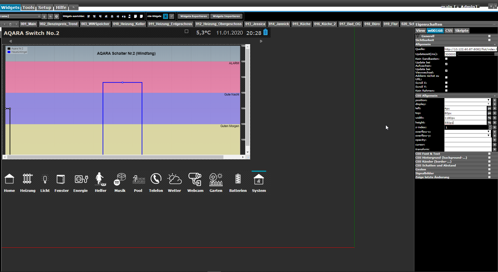The image size is (498, 272).
Task: Open the Home navigation icon
Action: (9, 179)
